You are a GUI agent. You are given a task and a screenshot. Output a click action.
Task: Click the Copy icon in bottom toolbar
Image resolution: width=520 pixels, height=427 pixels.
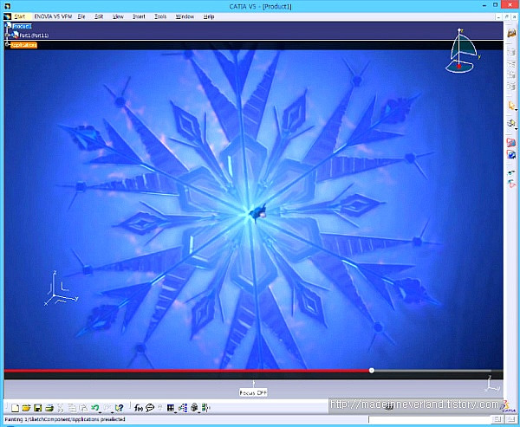pyautogui.click(x=72, y=408)
